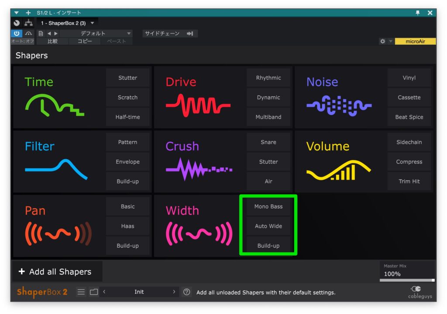
Task: Adjust the Master Mix slider
Action: coord(407,280)
